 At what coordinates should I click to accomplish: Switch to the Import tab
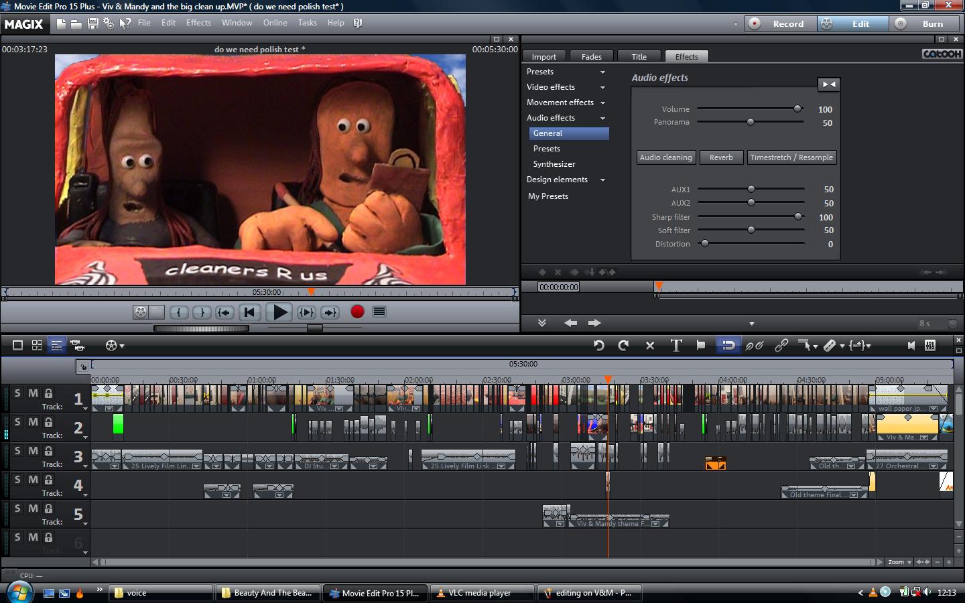[544, 57]
